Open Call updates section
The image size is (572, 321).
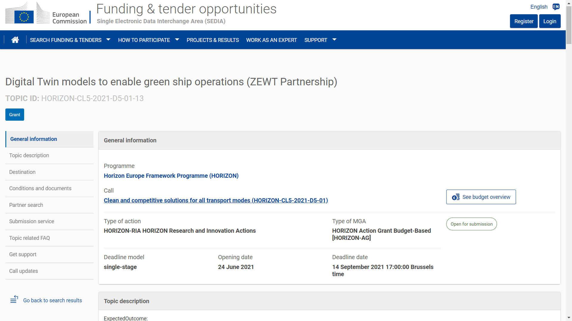click(x=49, y=271)
